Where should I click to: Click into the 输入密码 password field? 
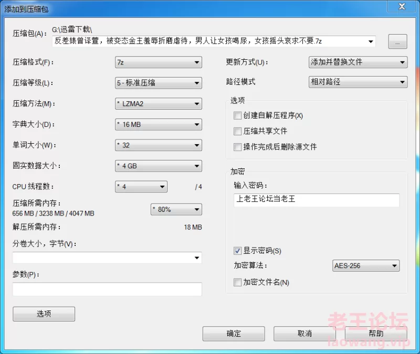[x=317, y=200]
